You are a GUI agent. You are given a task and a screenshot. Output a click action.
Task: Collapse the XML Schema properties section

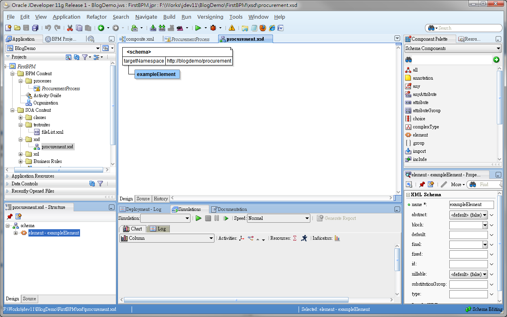(408, 195)
